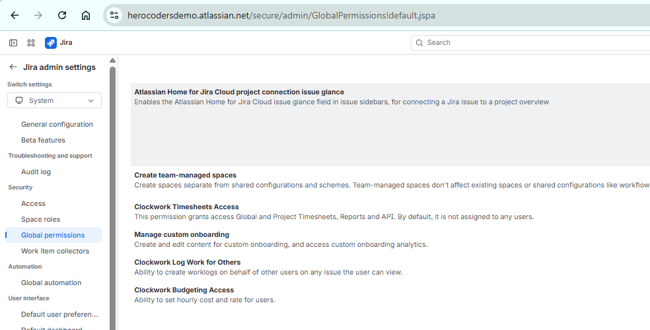
Task: Click the Jira logo
Action: (x=51, y=43)
